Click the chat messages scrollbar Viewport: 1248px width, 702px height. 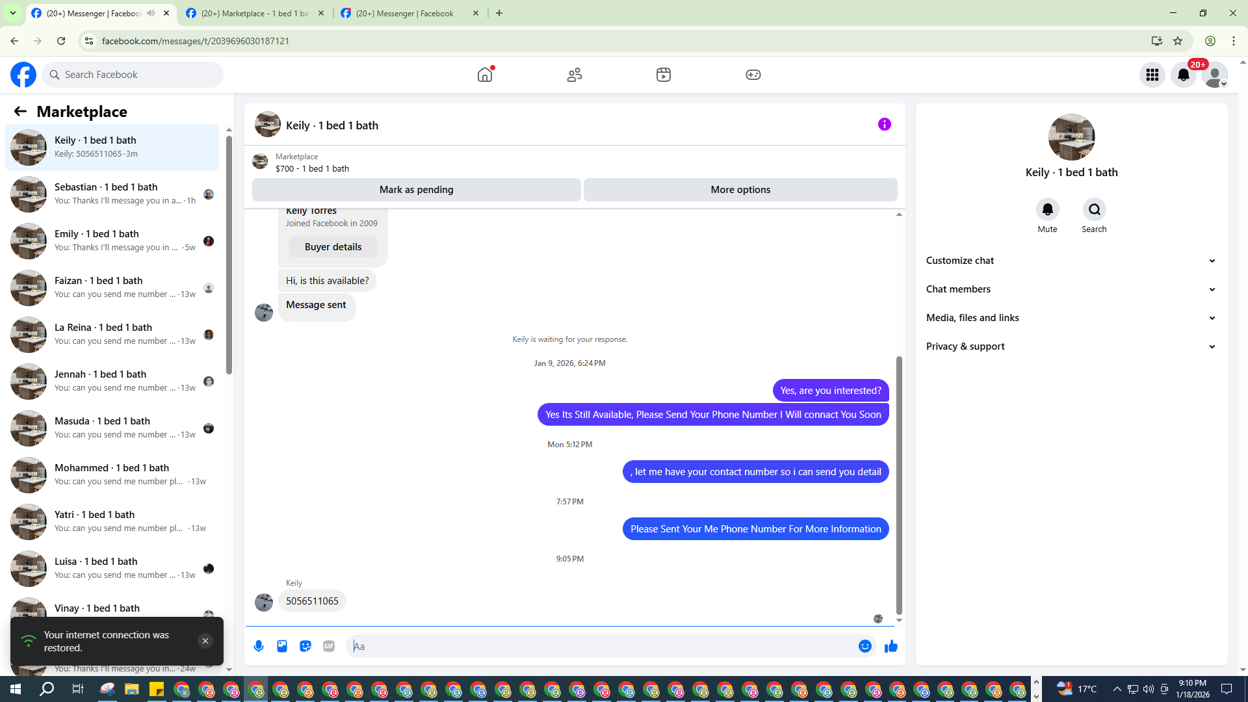pyautogui.click(x=899, y=484)
